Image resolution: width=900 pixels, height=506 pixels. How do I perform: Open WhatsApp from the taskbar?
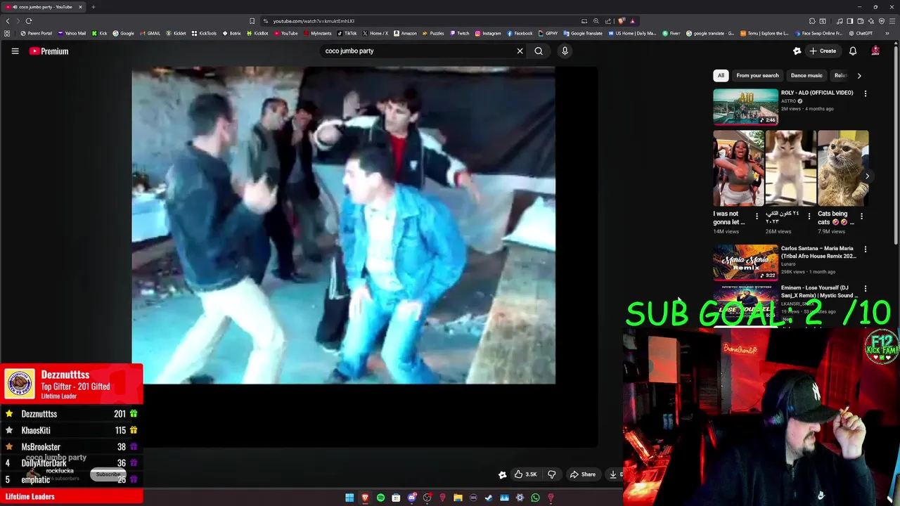[535, 498]
